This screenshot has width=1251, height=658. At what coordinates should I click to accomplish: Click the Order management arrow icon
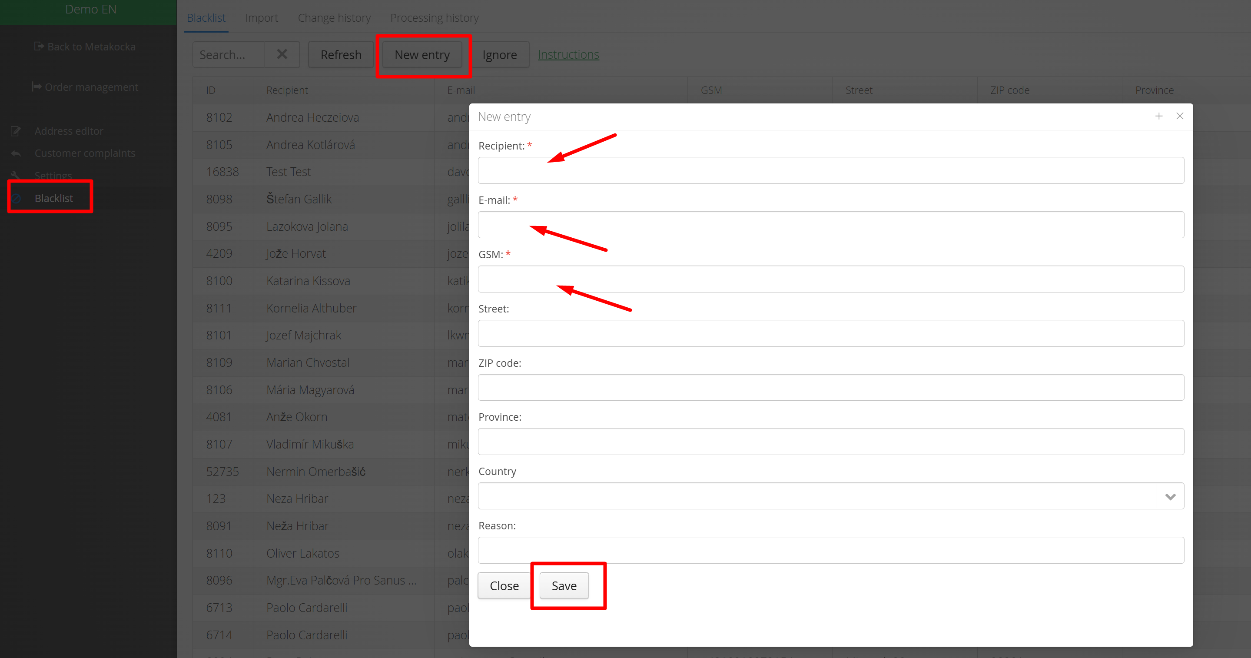37,87
